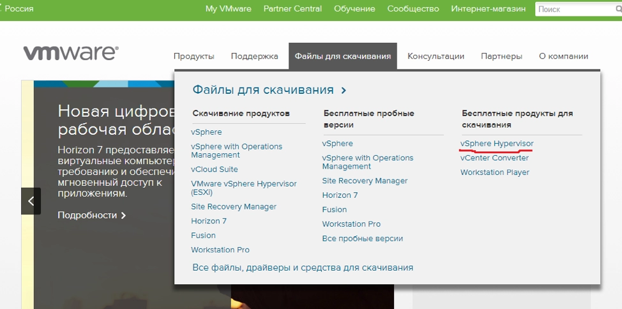
Task: Click the Бесплатные продукты для скачивания heading
Action: point(517,119)
